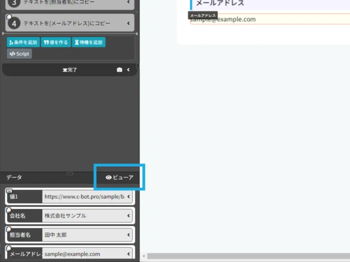Expand step 3 担当者名にコピー with its chevron

pyautogui.click(x=128, y=2)
